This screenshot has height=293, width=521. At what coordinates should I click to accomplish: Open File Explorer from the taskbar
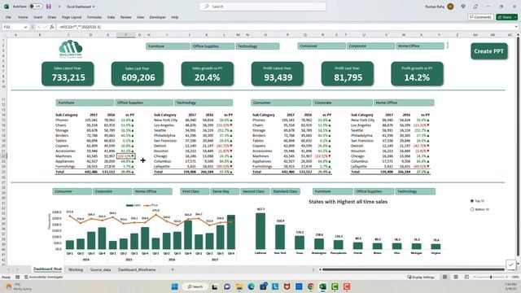(x=239, y=286)
